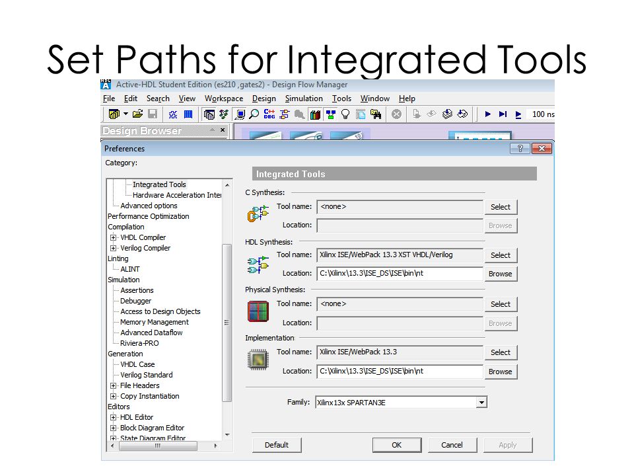The width and height of the screenshot is (634, 476).
Task: Click category tree vertical scrollbar thumb
Action: pyautogui.click(x=227, y=323)
